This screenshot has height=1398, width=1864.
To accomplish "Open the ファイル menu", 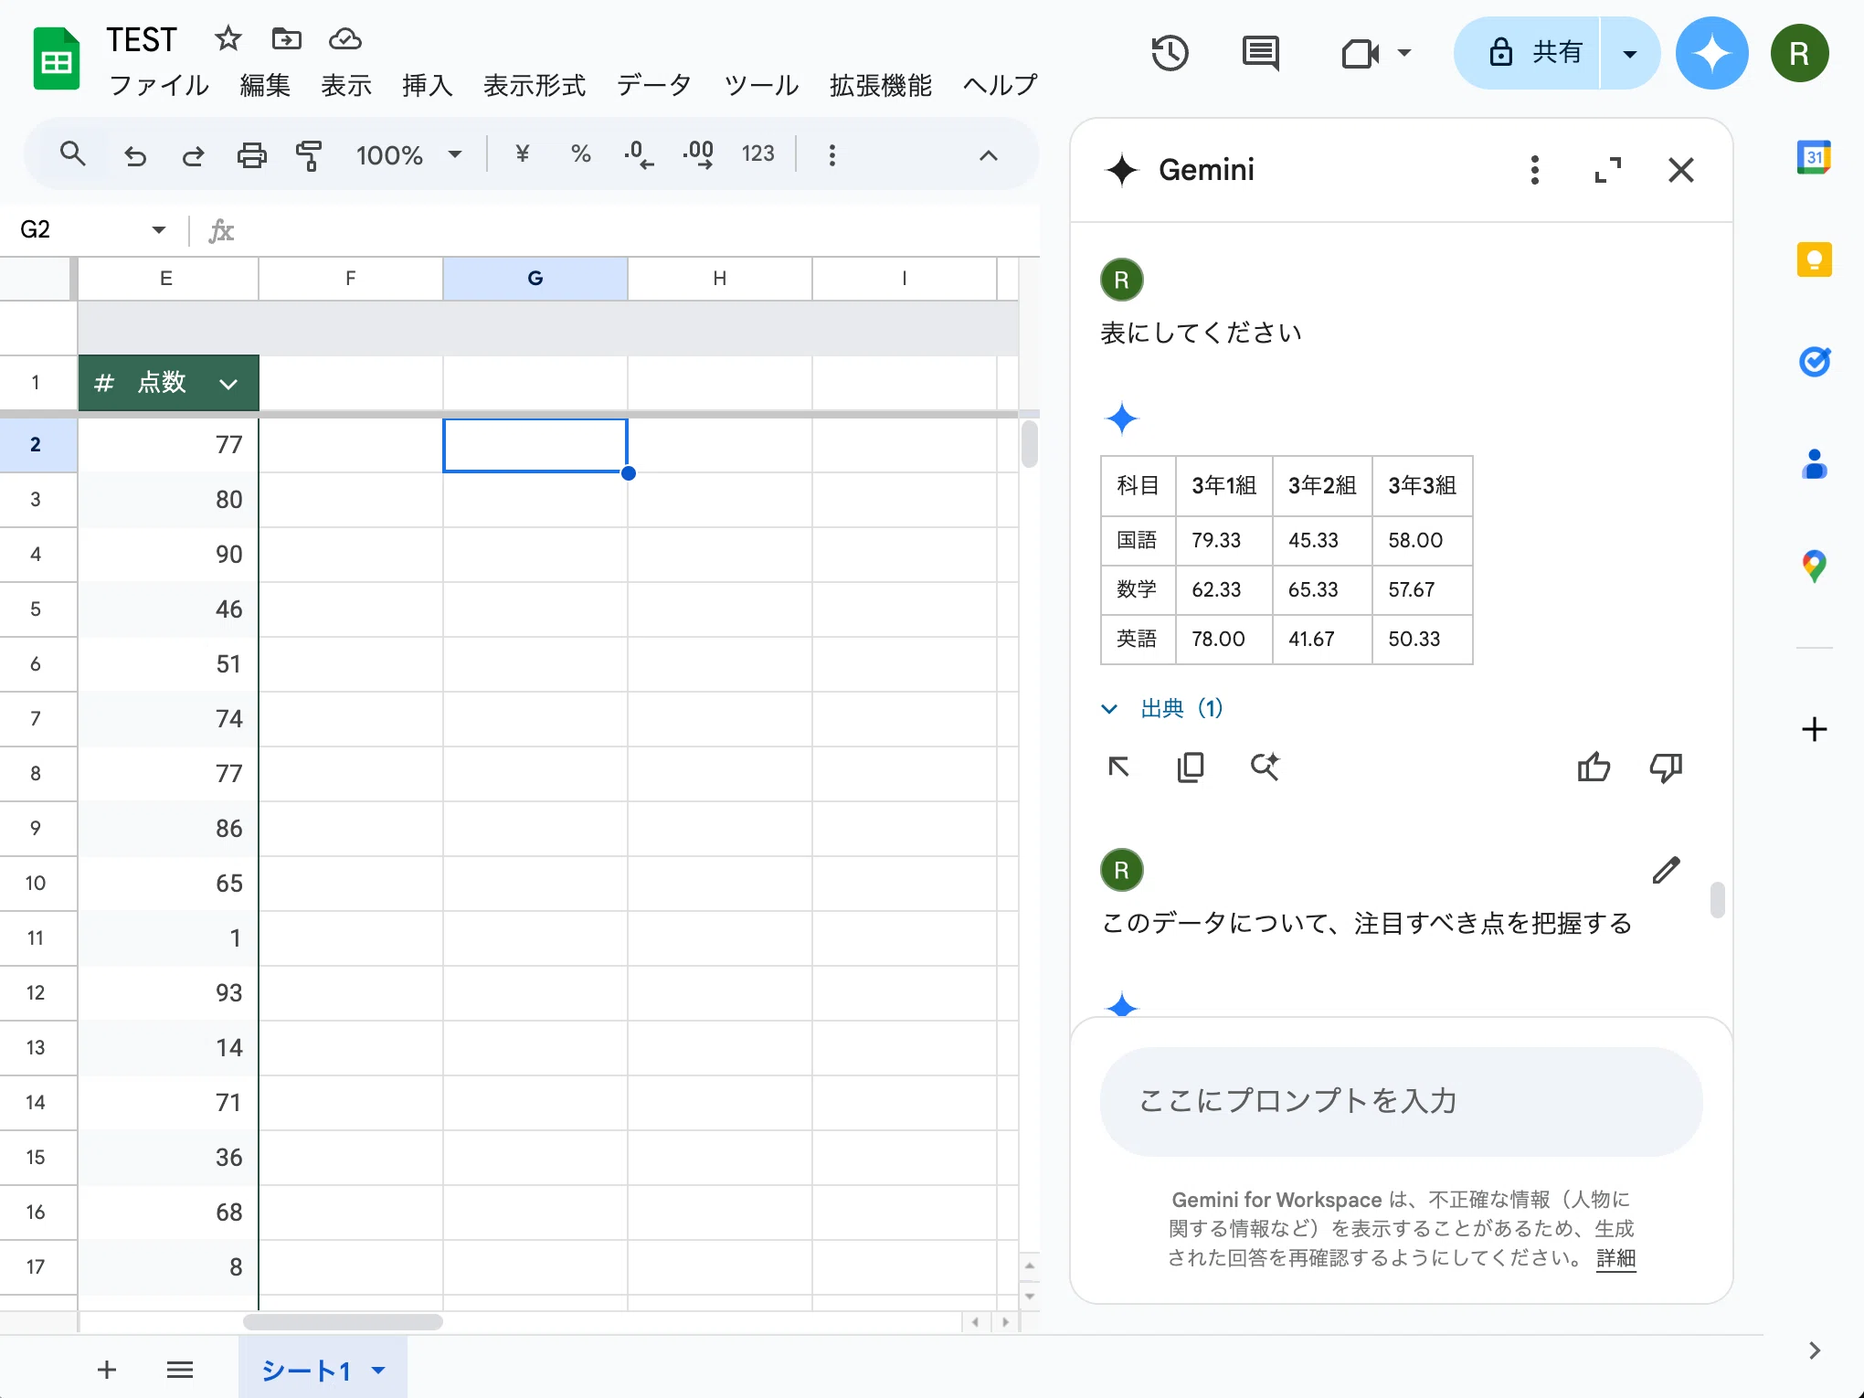I will pos(159,85).
